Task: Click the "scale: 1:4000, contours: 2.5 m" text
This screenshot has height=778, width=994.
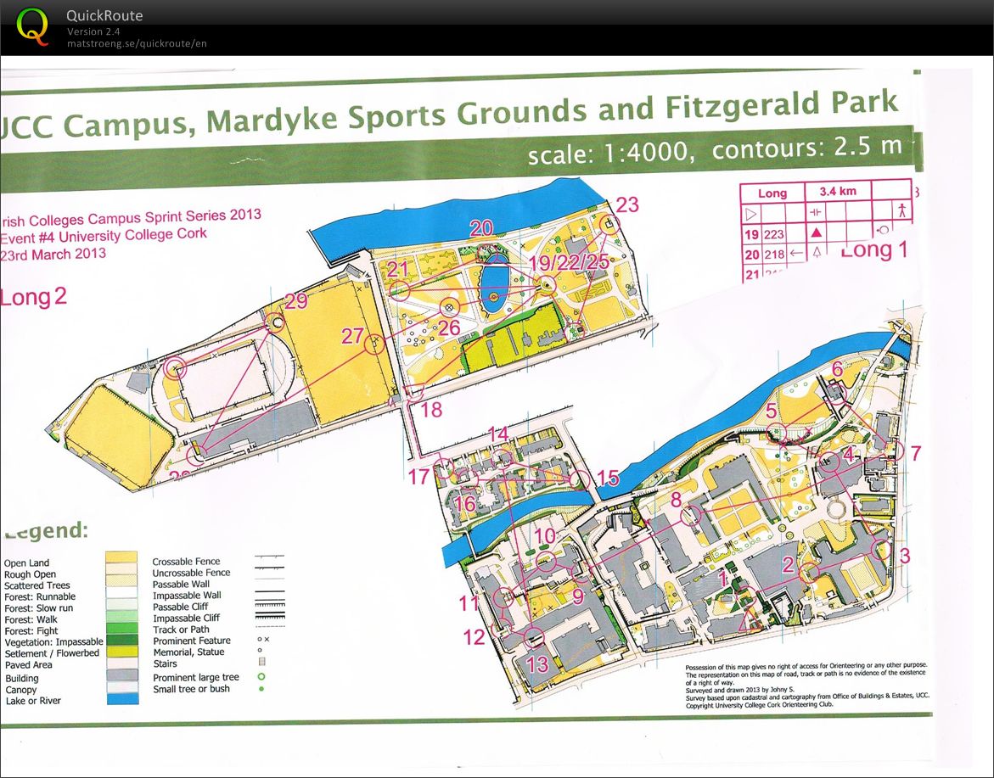Action: (x=715, y=149)
